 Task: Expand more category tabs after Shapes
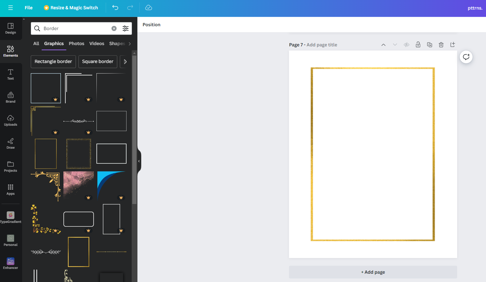coord(130,44)
